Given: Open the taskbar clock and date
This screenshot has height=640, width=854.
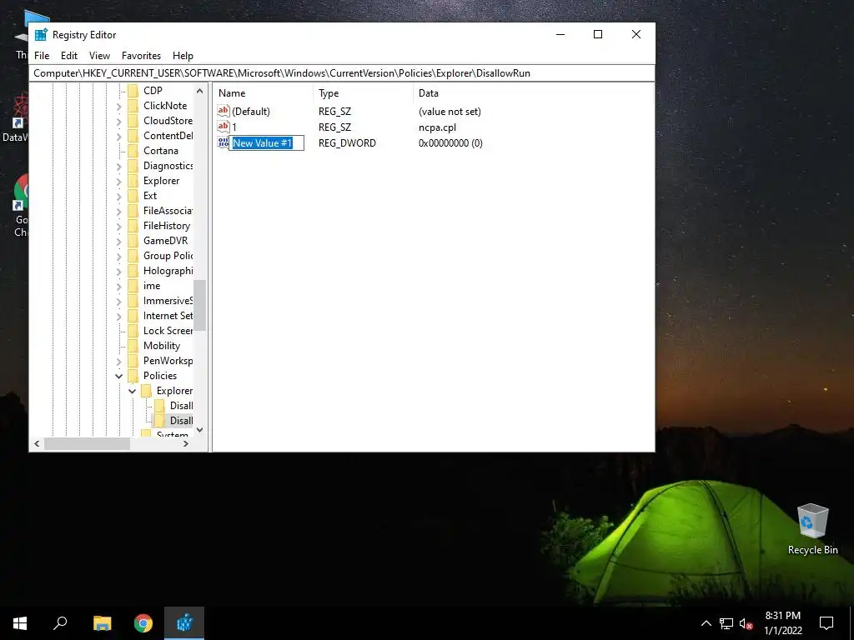Looking at the screenshot, I should point(782,623).
